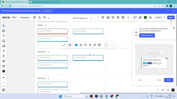Bookmark this page star
The width and height of the screenshot is (177, 99).
tap(162, 6)
